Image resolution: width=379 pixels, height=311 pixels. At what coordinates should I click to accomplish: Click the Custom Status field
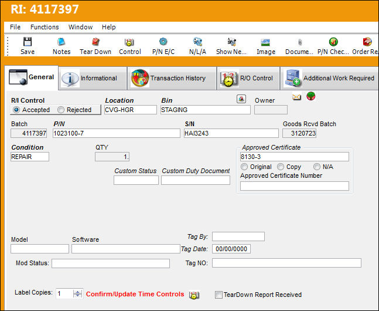[x=136, y=180]
